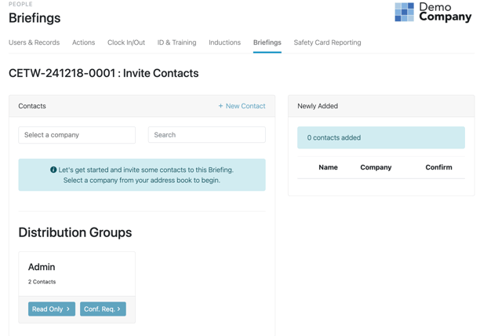Click the Admin distribution group card title
The image size is (498, 336).
point(42,267)
